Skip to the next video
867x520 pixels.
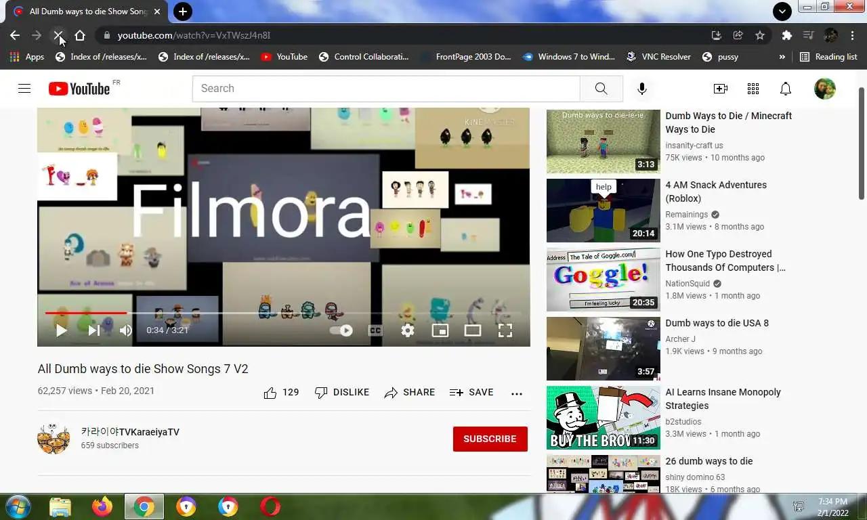coord(93,330)
